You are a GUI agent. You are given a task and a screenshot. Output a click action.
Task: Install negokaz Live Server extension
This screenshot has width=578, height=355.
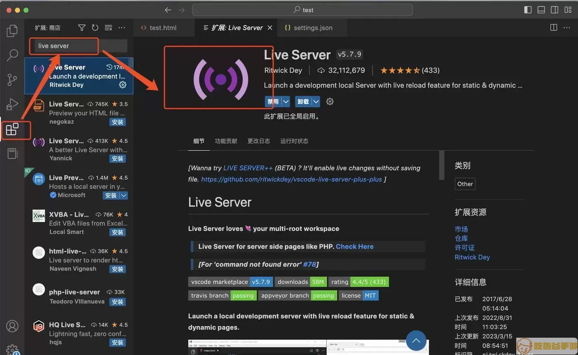pos(118,122)
